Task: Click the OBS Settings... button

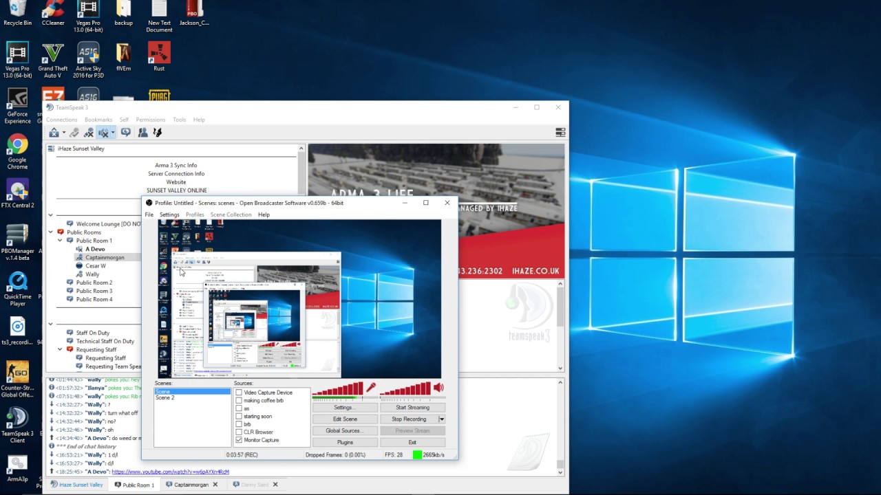Action: pos(345,408)
